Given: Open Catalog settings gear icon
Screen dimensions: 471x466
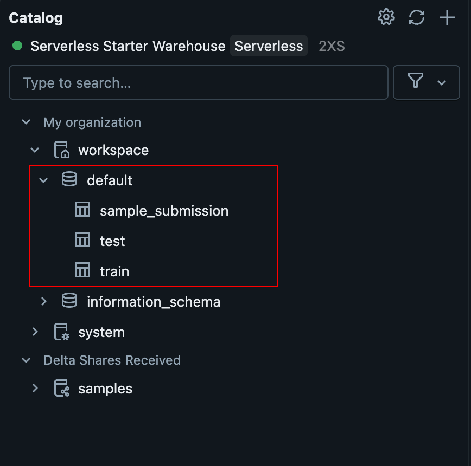Looking at the screenshot, I should point(386,17).
